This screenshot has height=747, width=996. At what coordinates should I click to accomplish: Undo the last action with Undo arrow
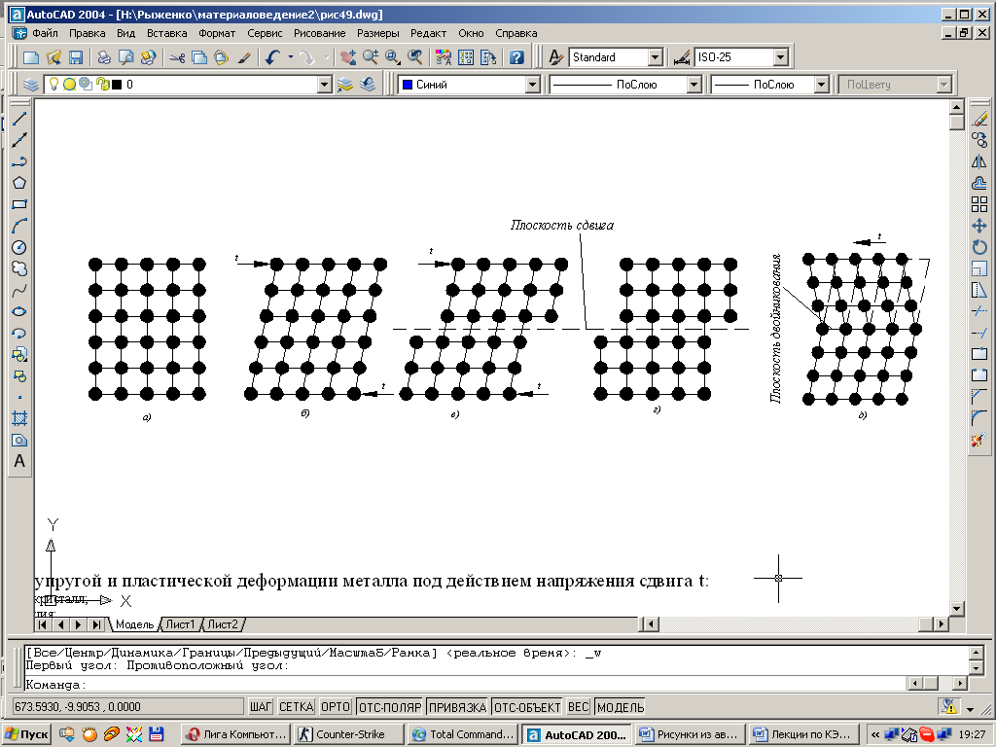point(273,57)
